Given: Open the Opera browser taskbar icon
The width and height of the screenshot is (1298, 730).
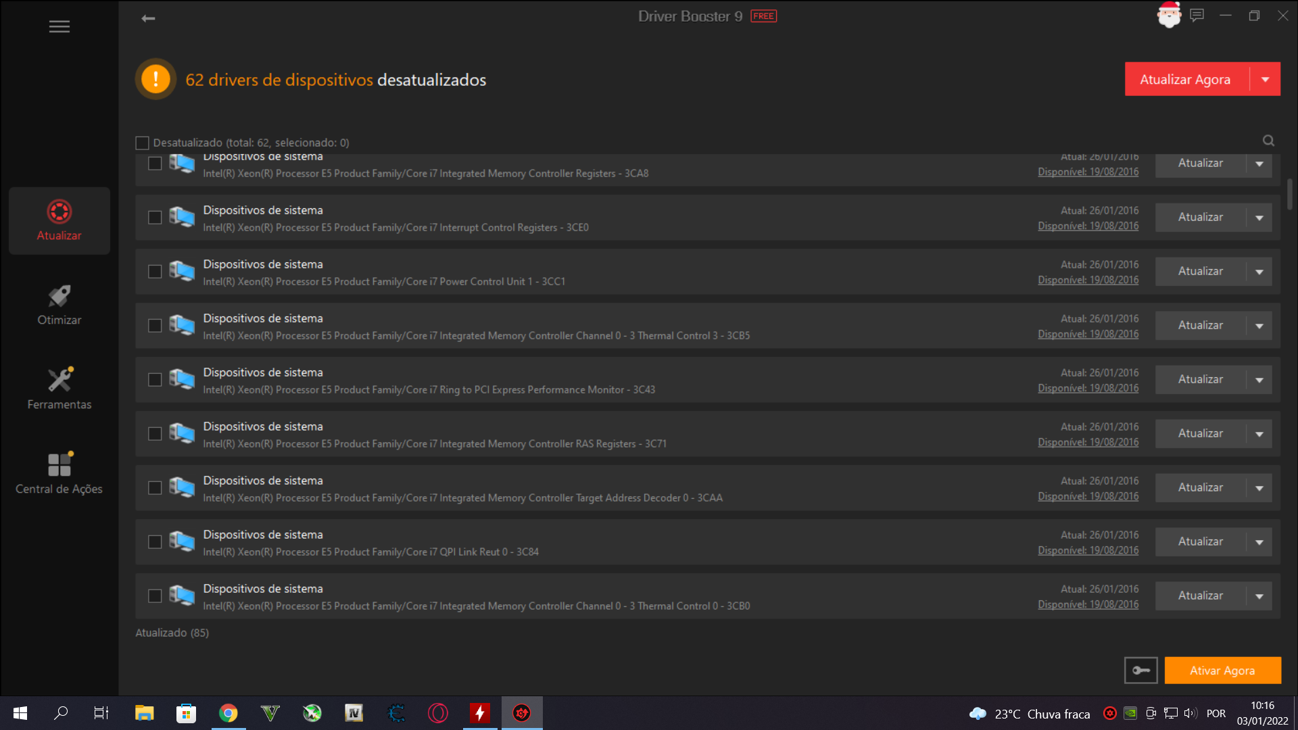Looking at the screenshot, I should tap(438, 713).
